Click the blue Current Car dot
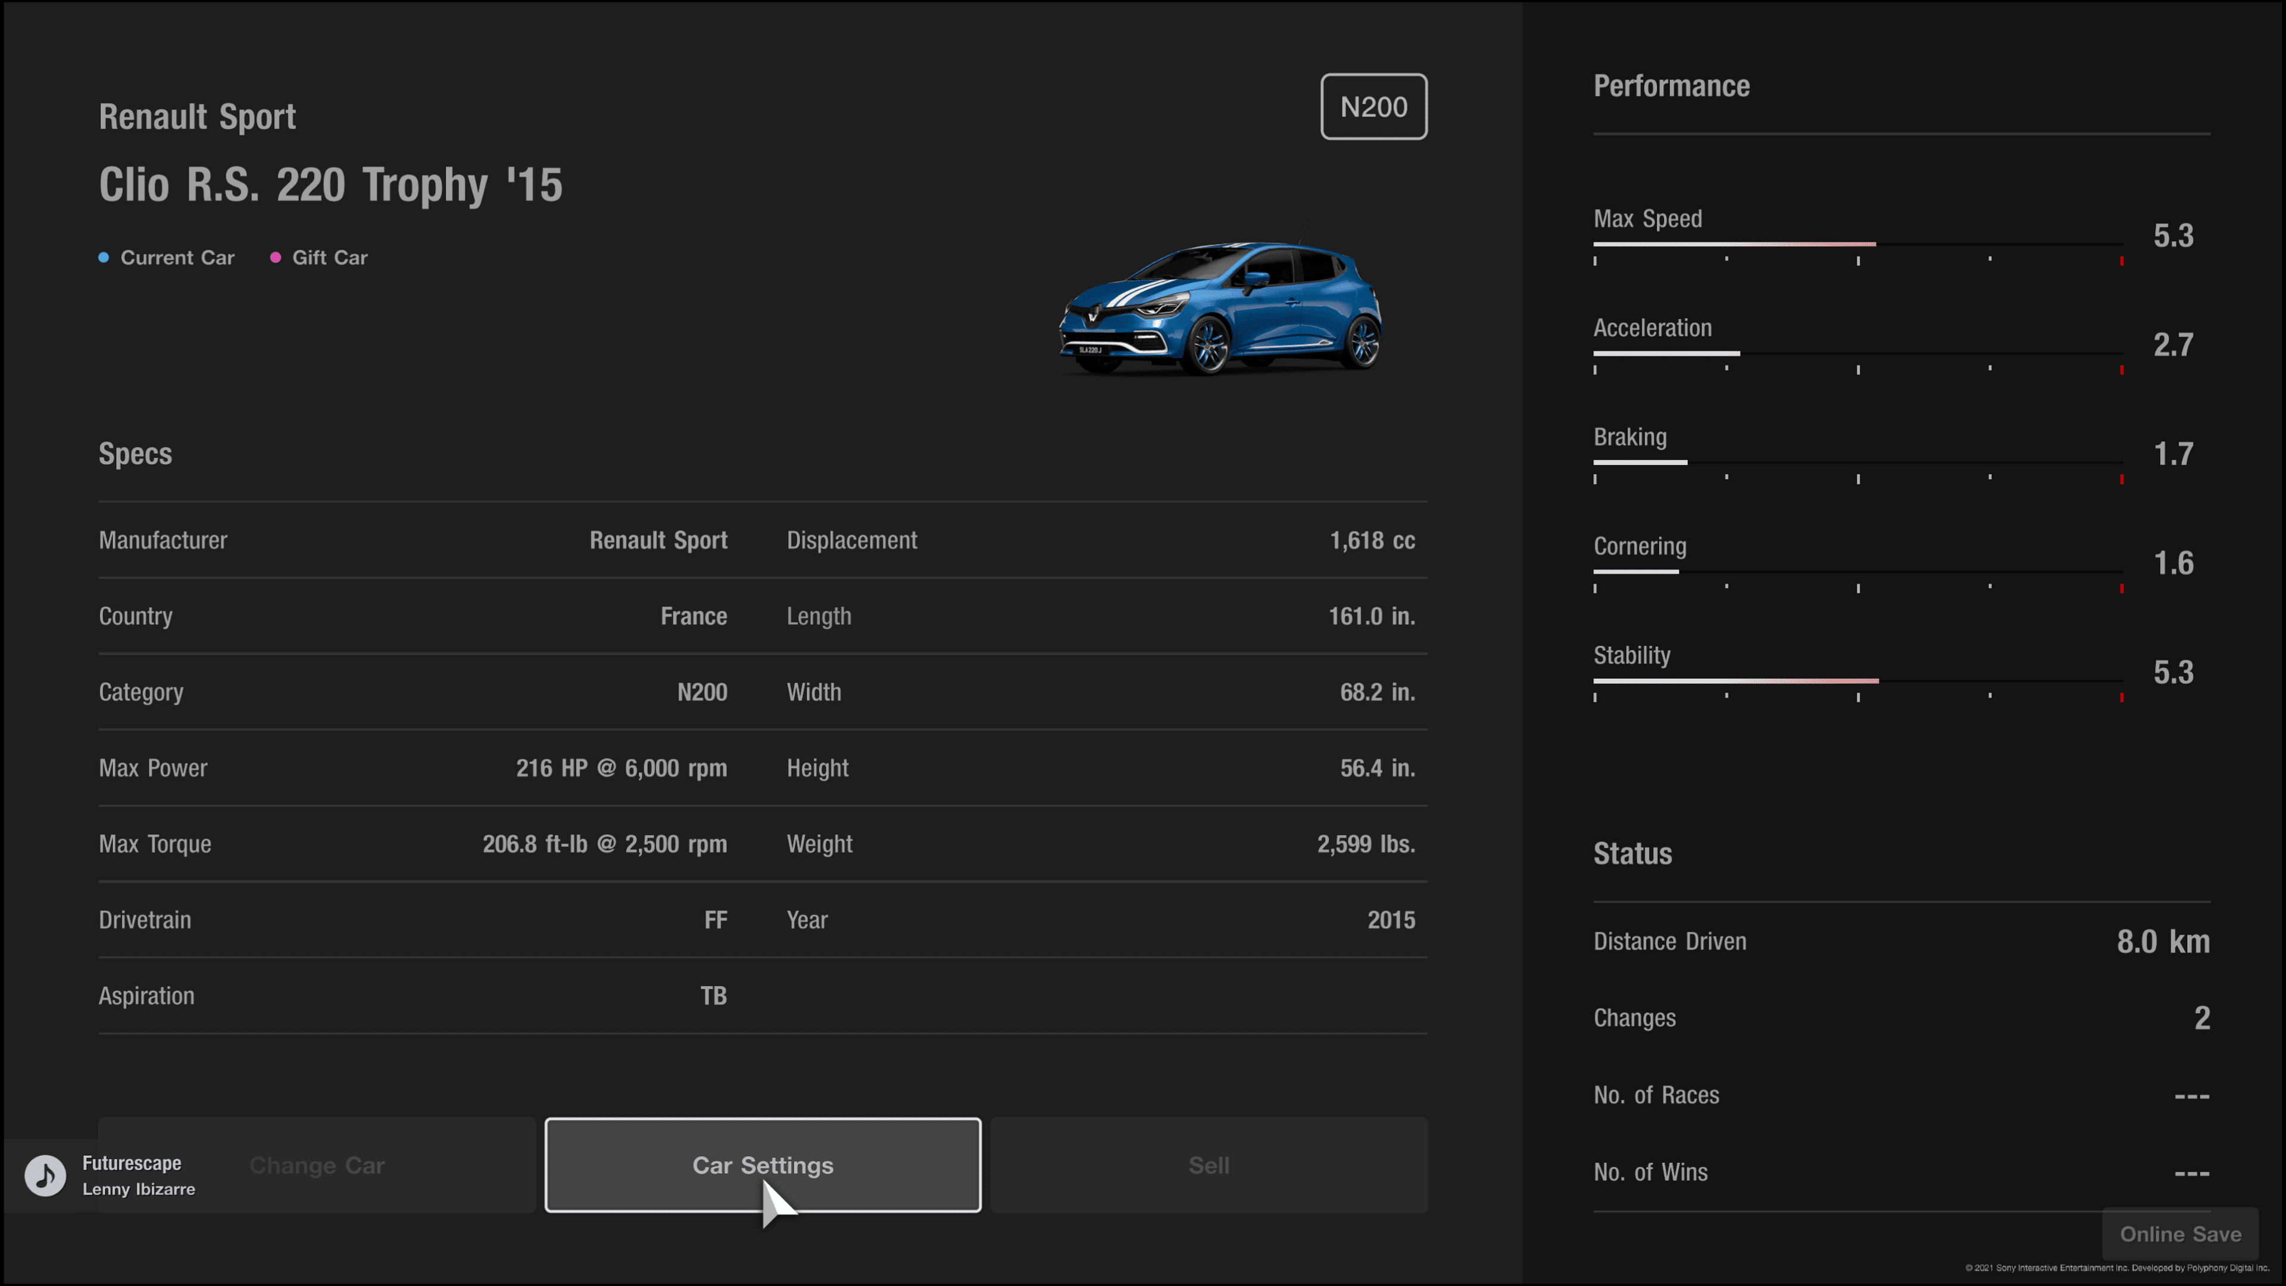This screenshot has width=2286, height=1286. tap(104, 257)
